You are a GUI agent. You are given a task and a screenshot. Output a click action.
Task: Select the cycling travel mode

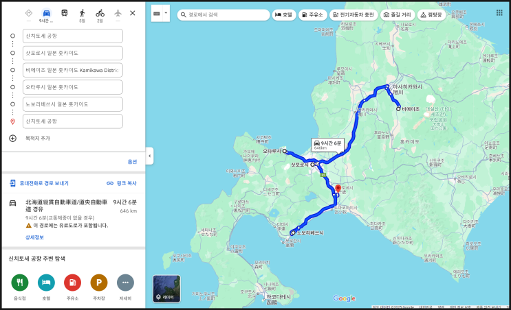(100, 13)
